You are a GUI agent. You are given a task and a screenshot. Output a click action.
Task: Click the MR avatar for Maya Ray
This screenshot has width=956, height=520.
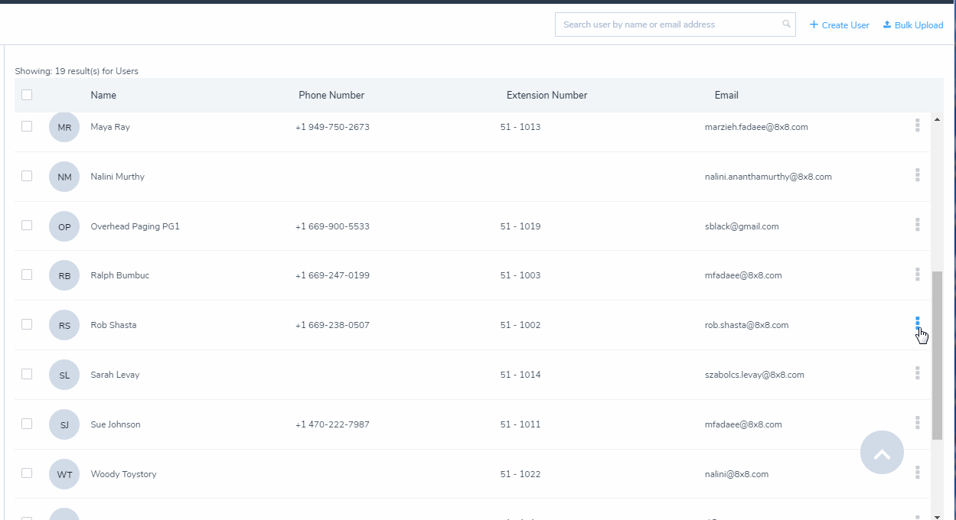64,127
